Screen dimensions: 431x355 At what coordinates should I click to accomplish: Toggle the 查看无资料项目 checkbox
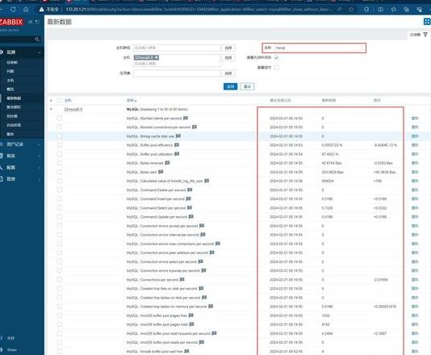[x=277, y=57]
